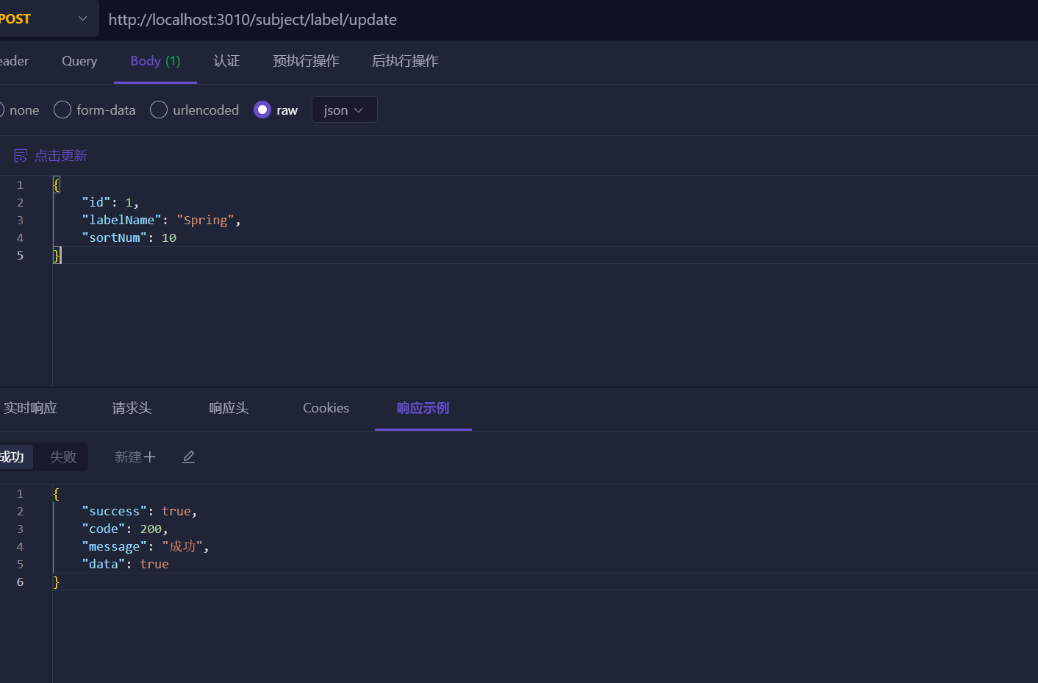Open the 后执行操作 tab
1038x683 pixels.
(x=405, y=61)
